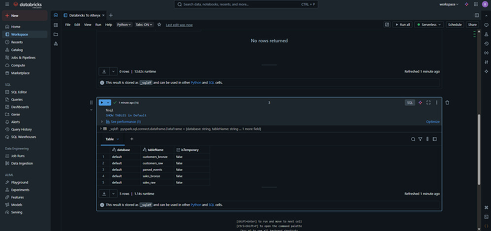This screenshot has width=491, height=231.
Task: Open the environment settings sliders icon
Action: coord(486,62)
